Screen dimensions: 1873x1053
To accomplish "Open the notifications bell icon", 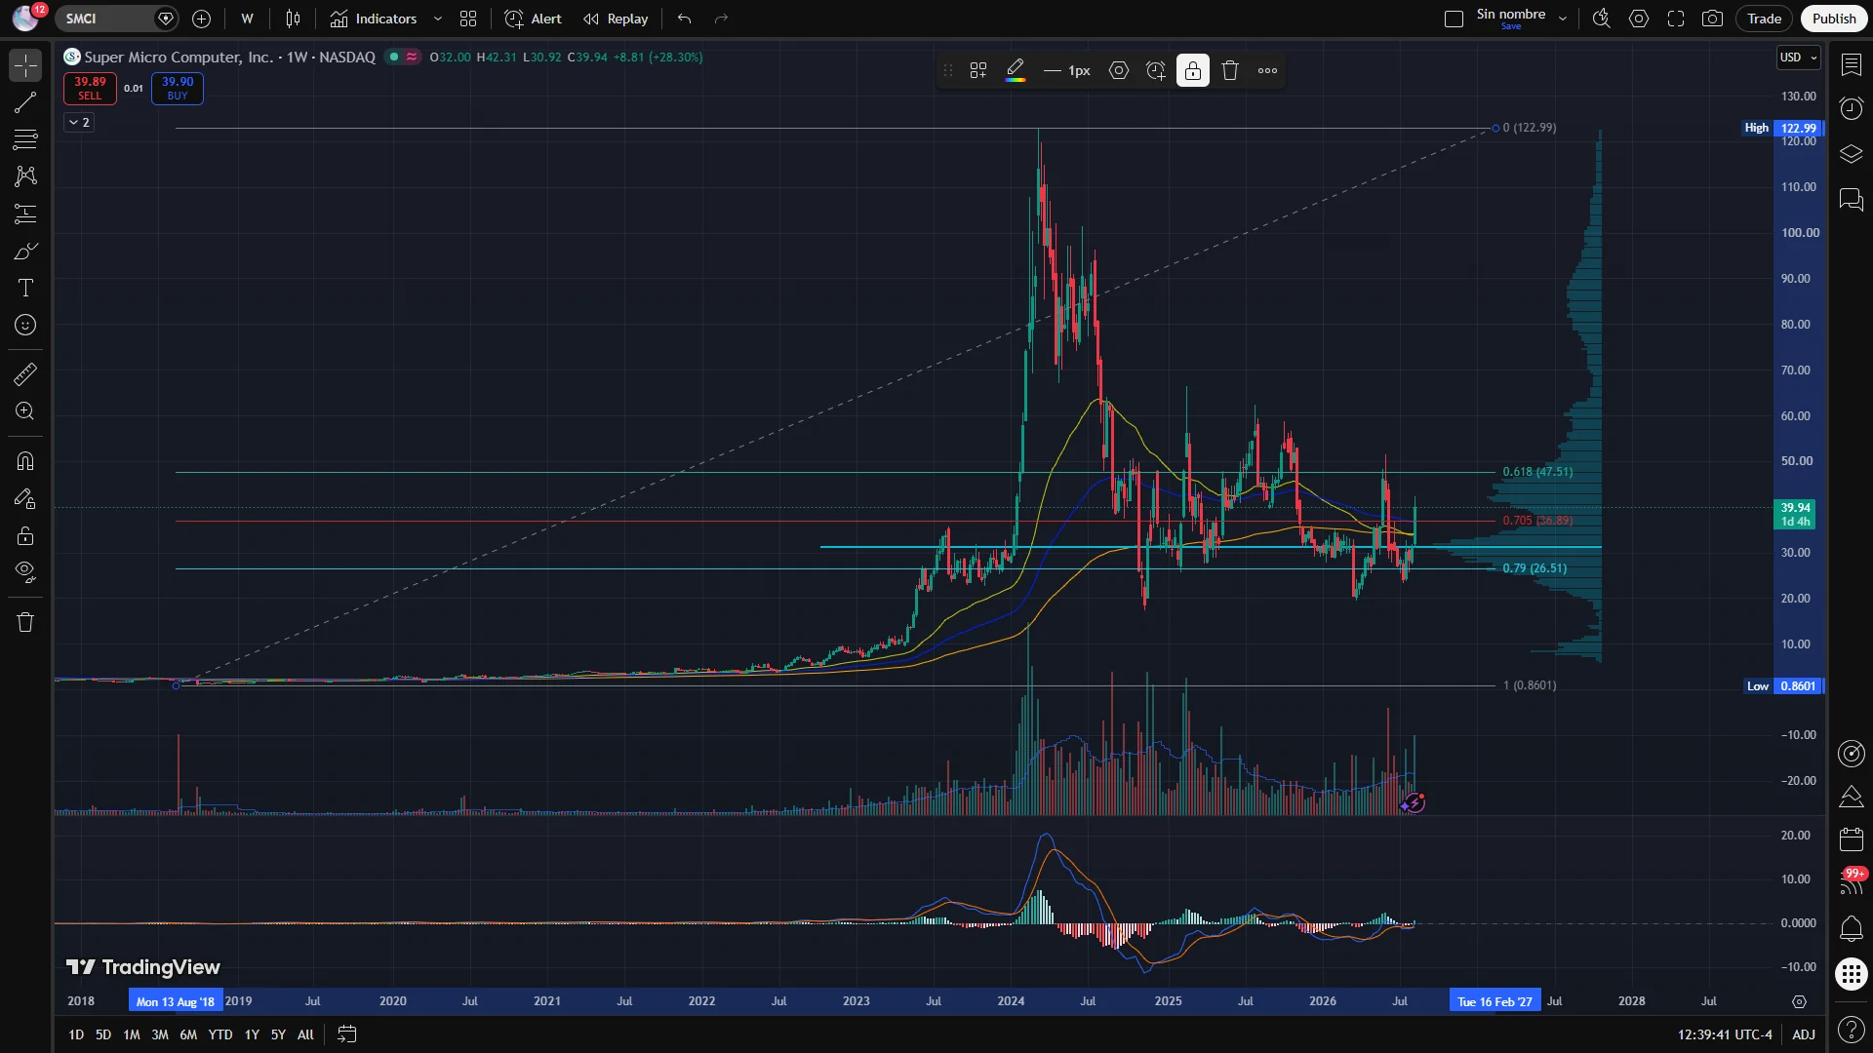I will [x=1851, y=928].
